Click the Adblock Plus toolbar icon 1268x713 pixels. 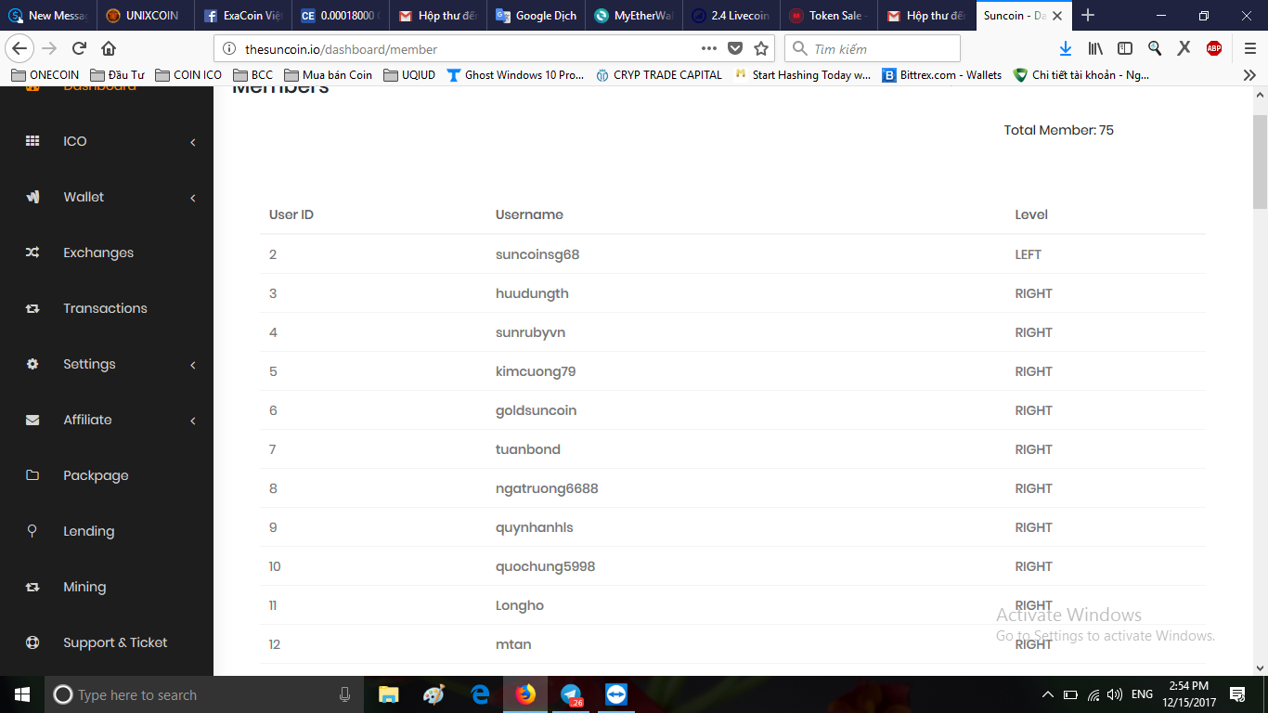[x=1214, y=48]
